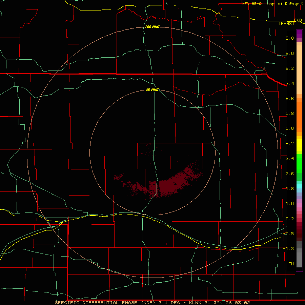Pick the bright yellow color bar segment
Image resolution: width=305 pixels, height=305 pixels.
coord(299,145)
